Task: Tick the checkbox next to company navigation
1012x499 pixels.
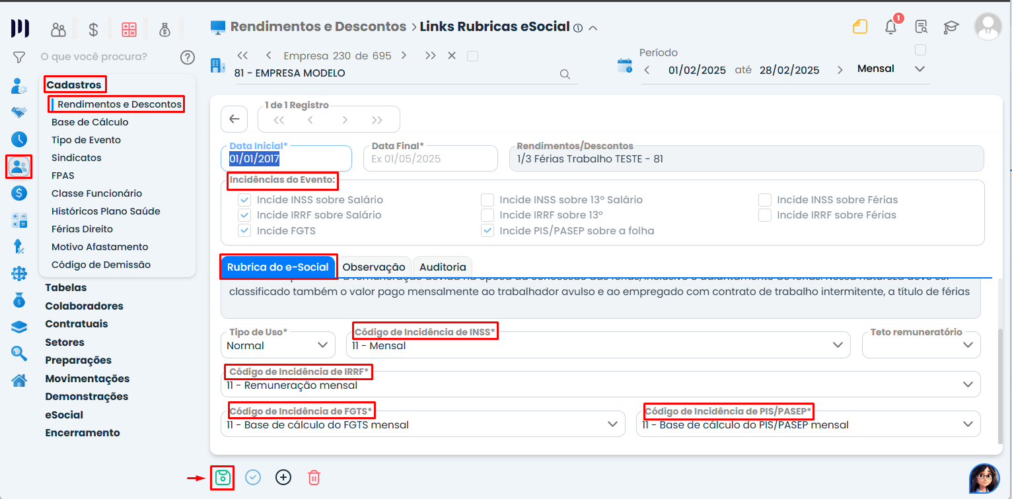Action: click(472, 56)
